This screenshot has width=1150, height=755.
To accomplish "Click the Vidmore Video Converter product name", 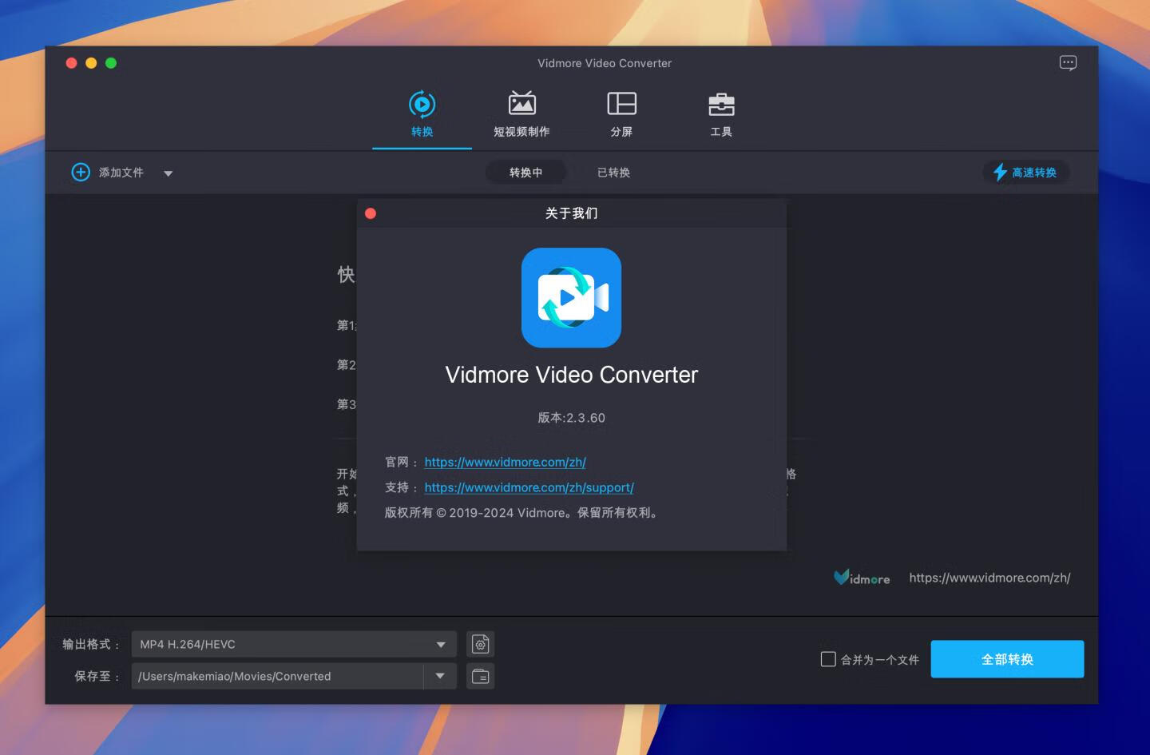I will point(571,375).
